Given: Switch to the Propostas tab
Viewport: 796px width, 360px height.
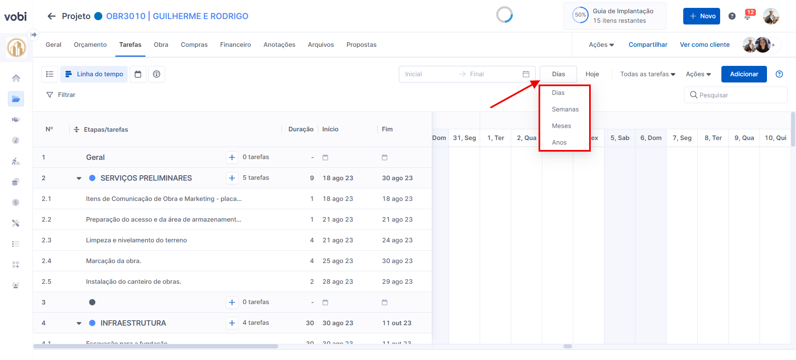Looking at the screenshot, I should [x=362, y=45].
